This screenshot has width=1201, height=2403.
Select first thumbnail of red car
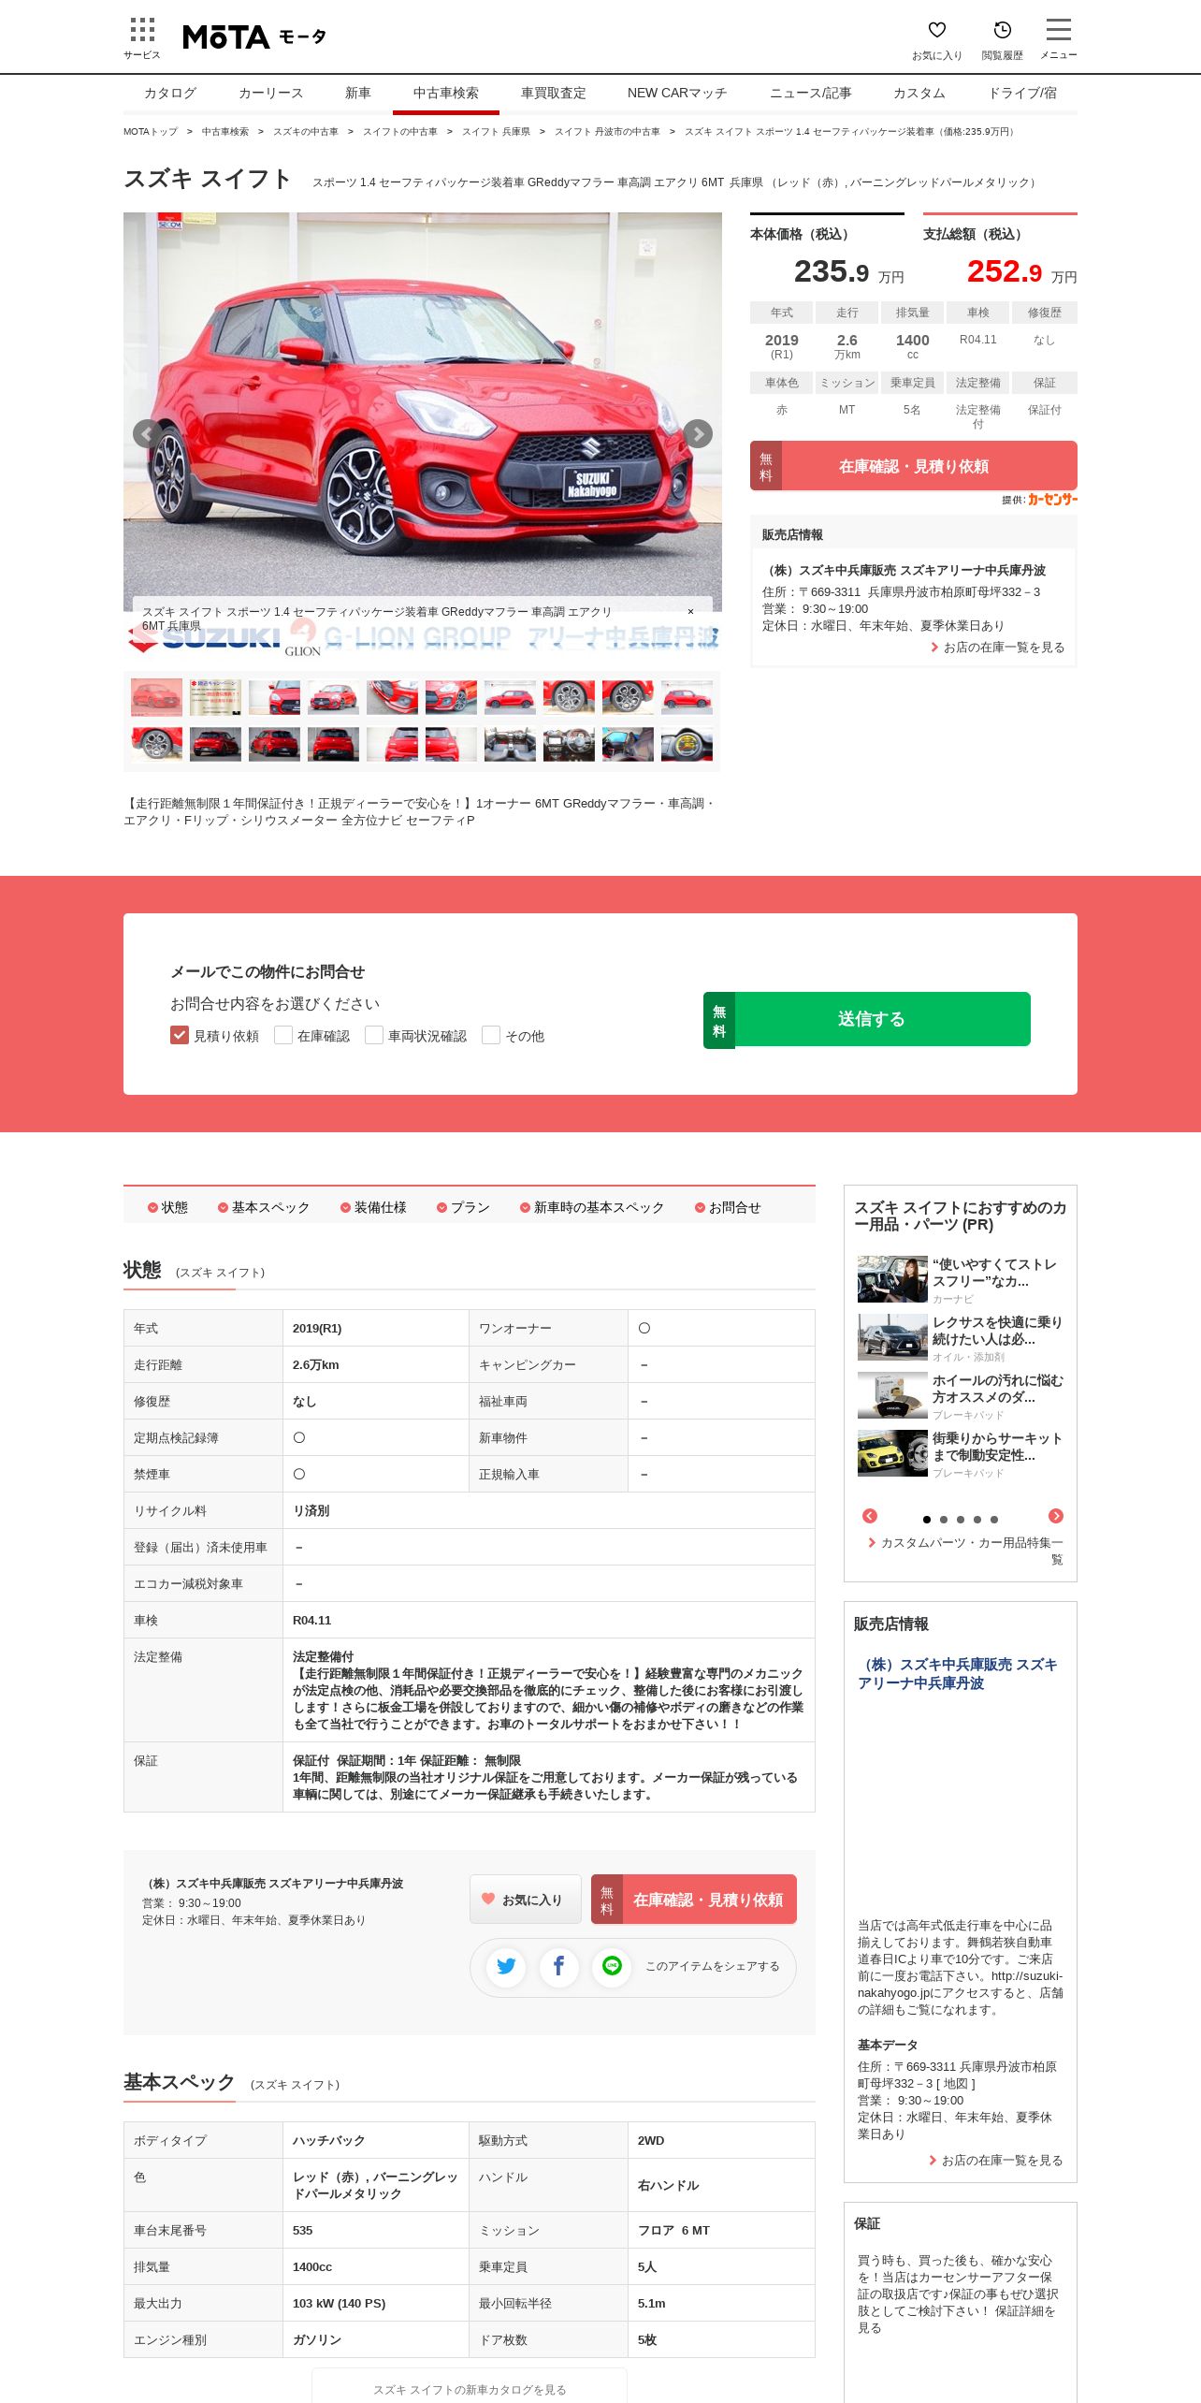pos(156,697)
